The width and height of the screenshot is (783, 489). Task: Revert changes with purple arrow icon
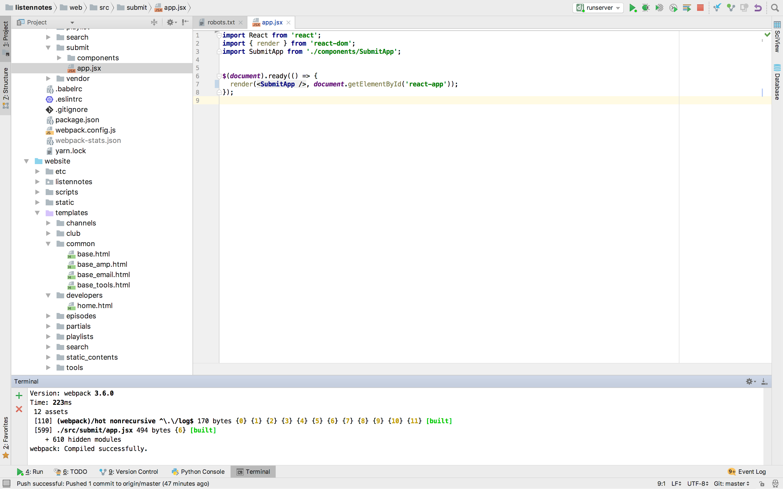click(758, 8)
